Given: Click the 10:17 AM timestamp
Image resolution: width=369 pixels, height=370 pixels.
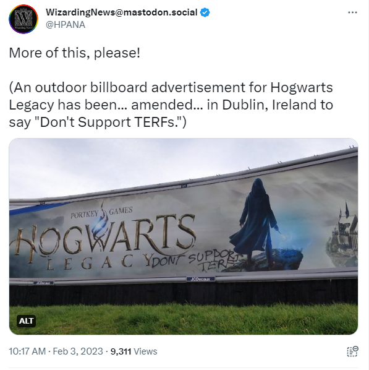Looking at the screenshot, I should click(27, 351).
